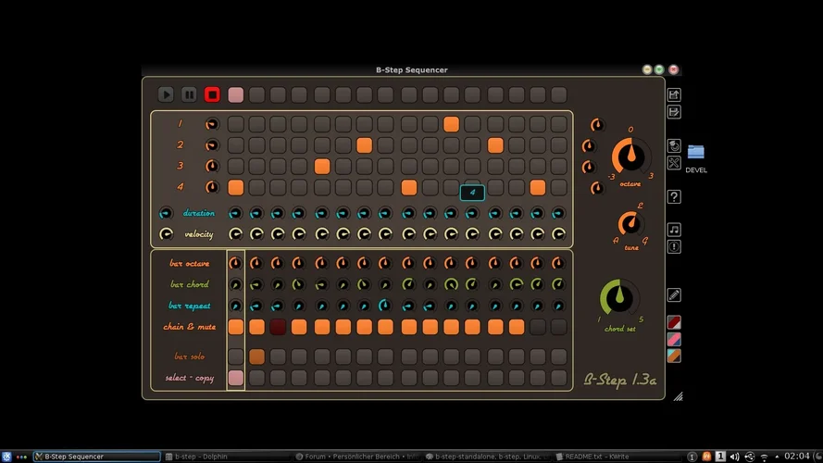Enable bar solo for bar 1
The height and width of the screenshot is (463, 823).
236,357
